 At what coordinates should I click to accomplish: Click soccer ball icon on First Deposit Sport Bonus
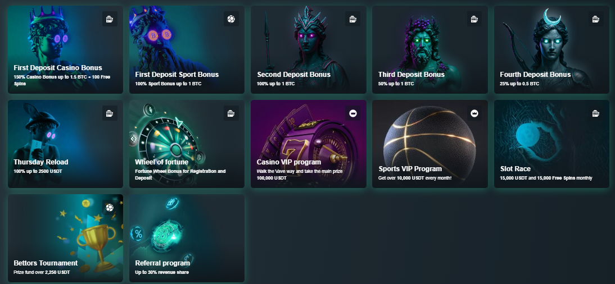pyautogui.click(x=232, y=19)
